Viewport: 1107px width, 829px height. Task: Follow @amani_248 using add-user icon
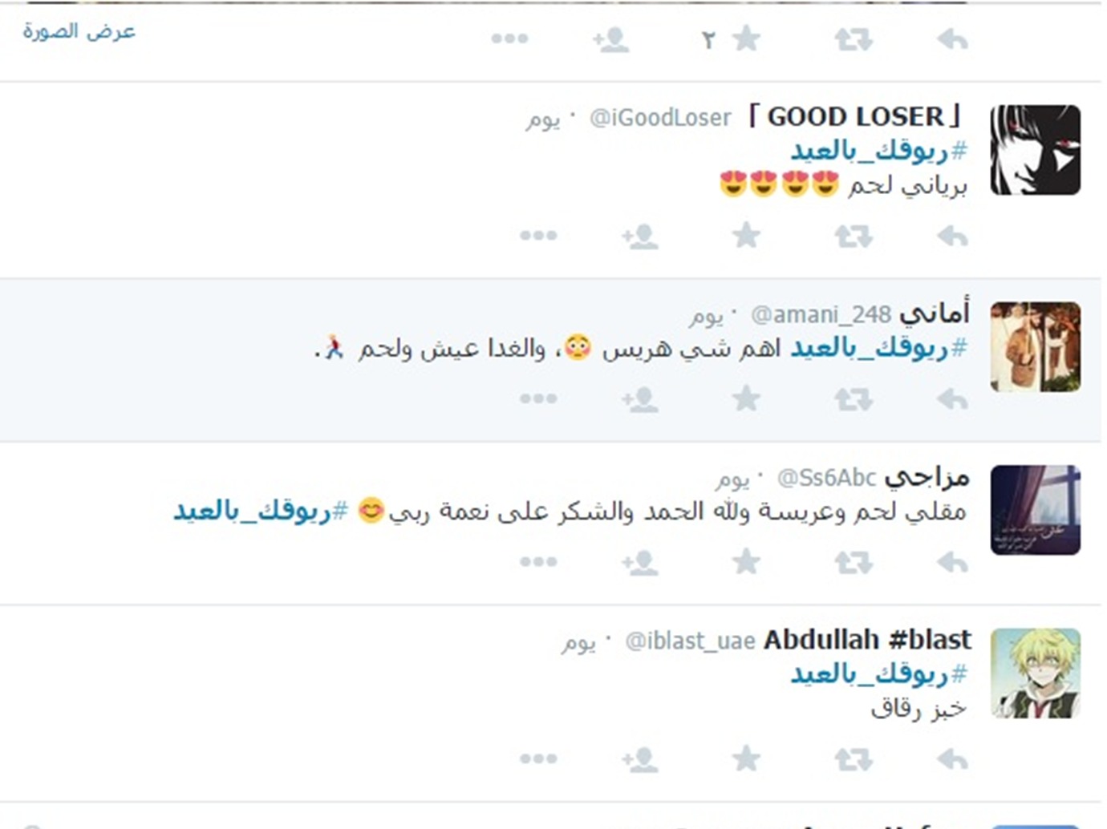[639, 399]
